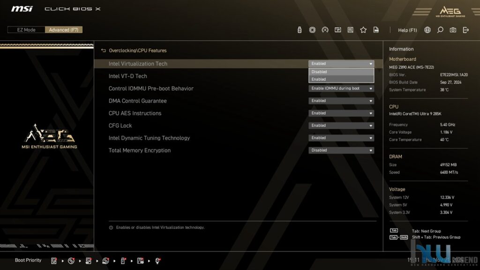Open the Total Memory Encryption dropdown
The width and height of the screenshot is (480, 270).
[341, 150]
